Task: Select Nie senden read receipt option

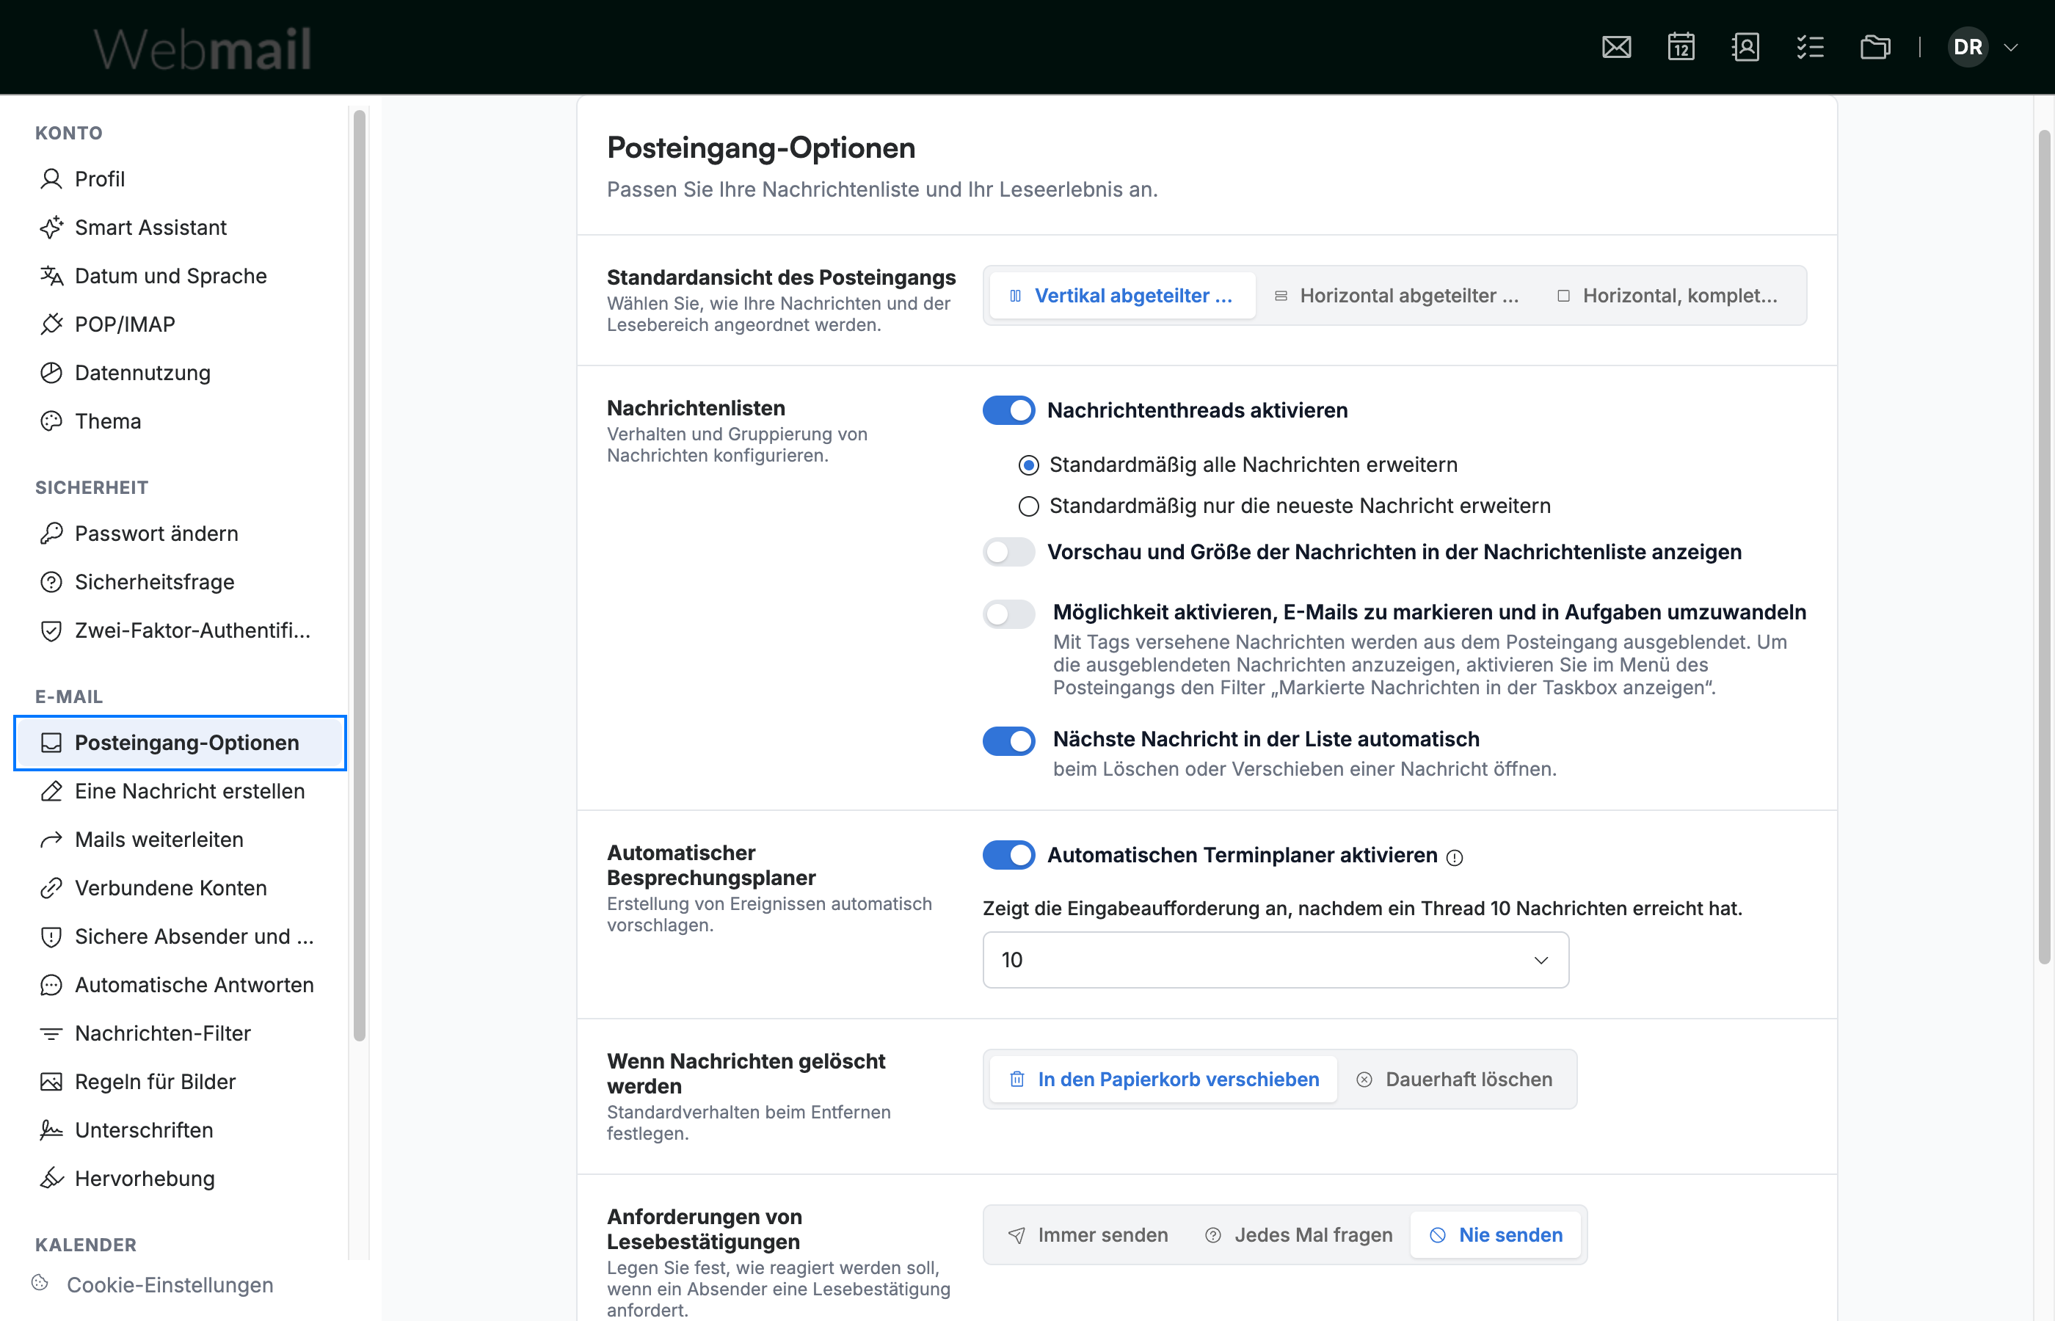Action: point(1496,1235)
